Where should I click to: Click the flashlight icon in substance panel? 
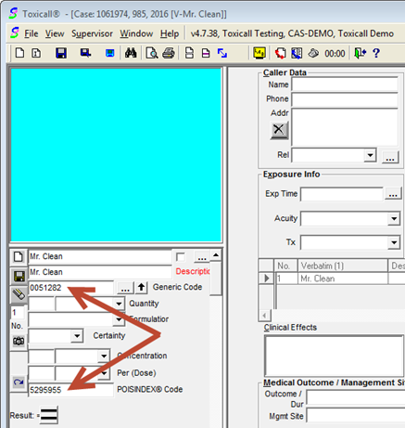point(19,294)
